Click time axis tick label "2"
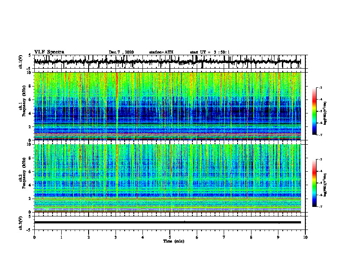Screen dimensions: 344x266 [x=89, y=237]
